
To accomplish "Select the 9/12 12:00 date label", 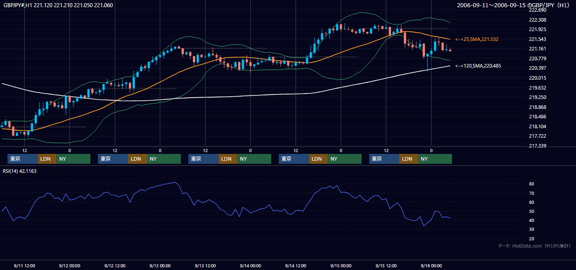I will (x=114, y=266).
